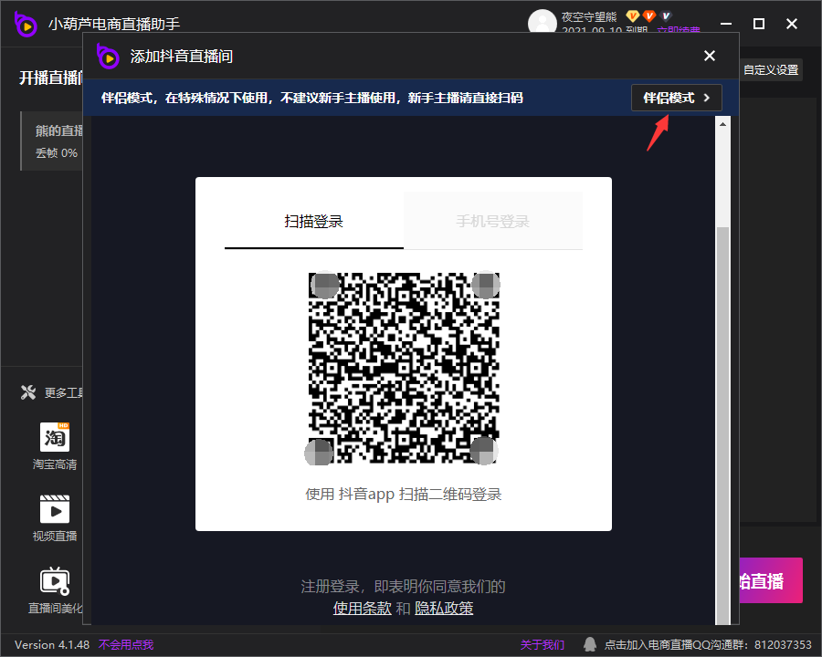Open the 关于我们 link
The image size is (822, 657).
(x=543, y=644)
